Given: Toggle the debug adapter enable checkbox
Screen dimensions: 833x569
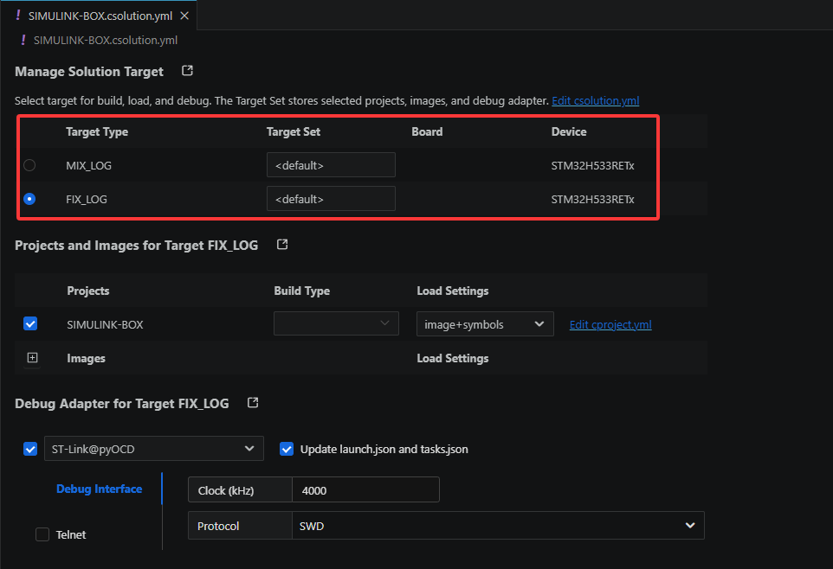Looking at the screenshot, I should point(30,449).
